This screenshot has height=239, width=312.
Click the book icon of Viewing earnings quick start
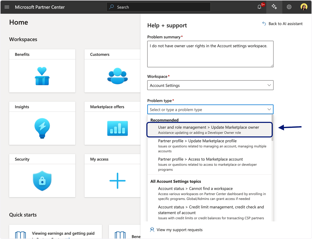point(21,235)
